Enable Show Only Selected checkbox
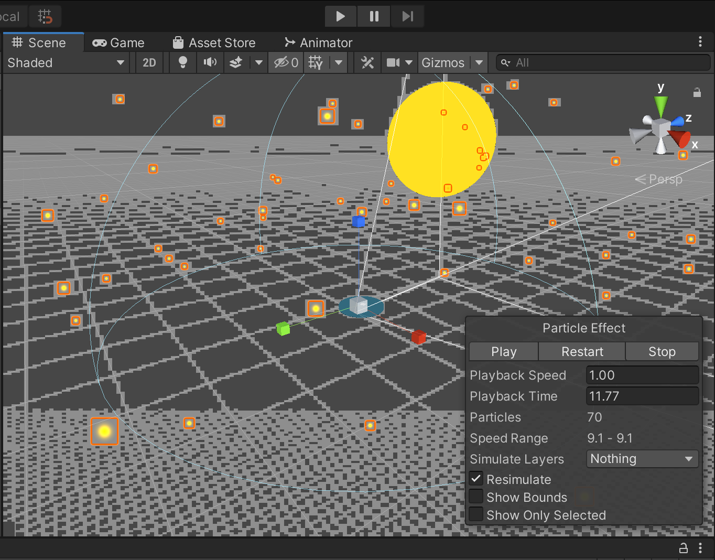The width and height of the screenshot is (715, 560). [476, 514]
